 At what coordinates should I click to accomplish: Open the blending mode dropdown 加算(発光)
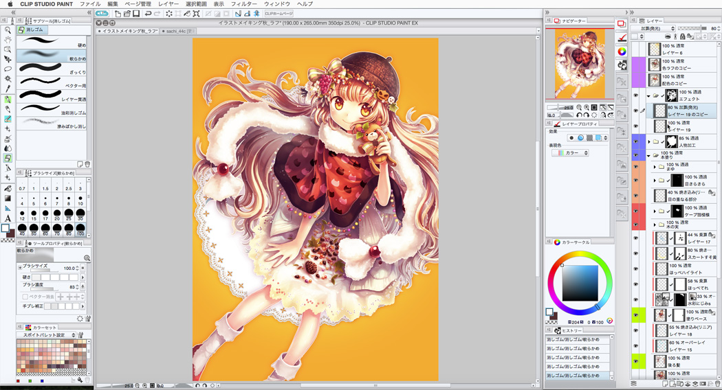point(654,29)
